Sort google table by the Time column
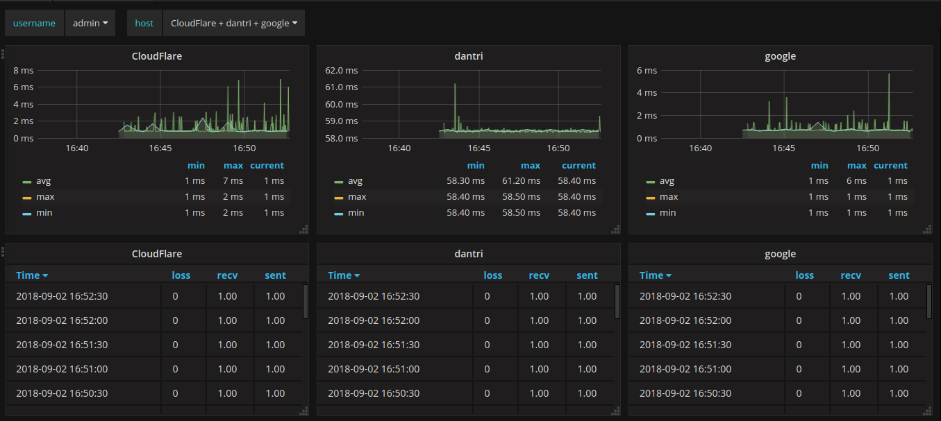941x421 pixels. [x=656, y=275]
